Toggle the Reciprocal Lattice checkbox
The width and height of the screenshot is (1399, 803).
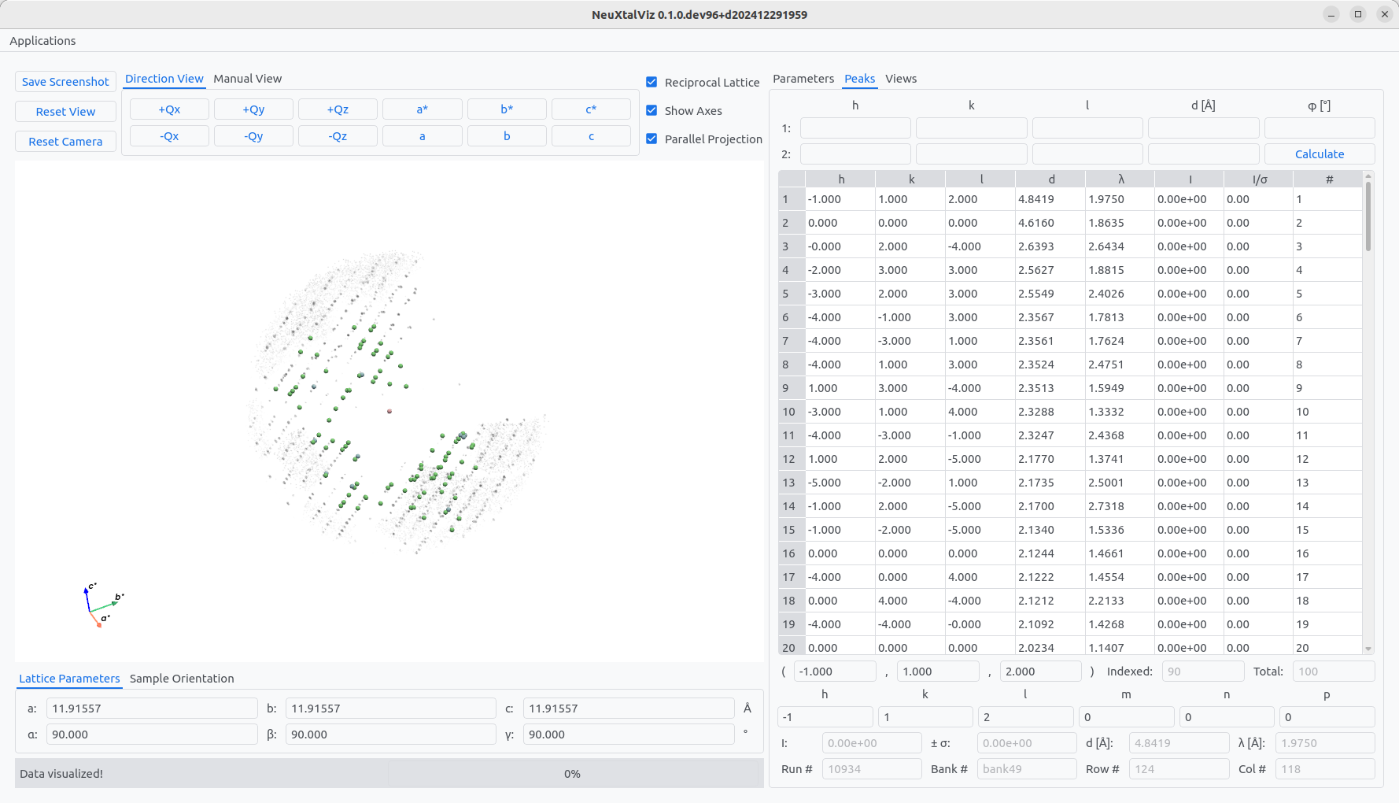click(652, 83)
